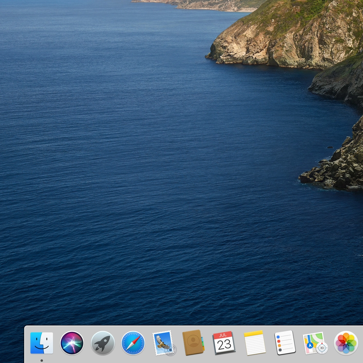
Task: Click the 3D compass badge on Maps
Action: (322, 348)
